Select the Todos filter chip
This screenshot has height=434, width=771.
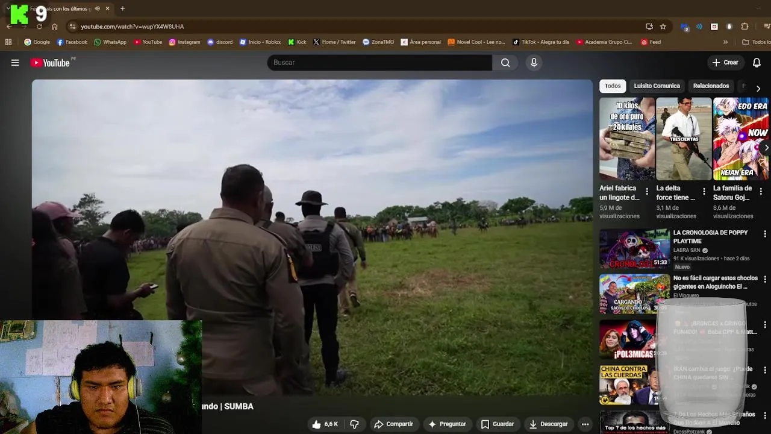(x=613, y=86)
